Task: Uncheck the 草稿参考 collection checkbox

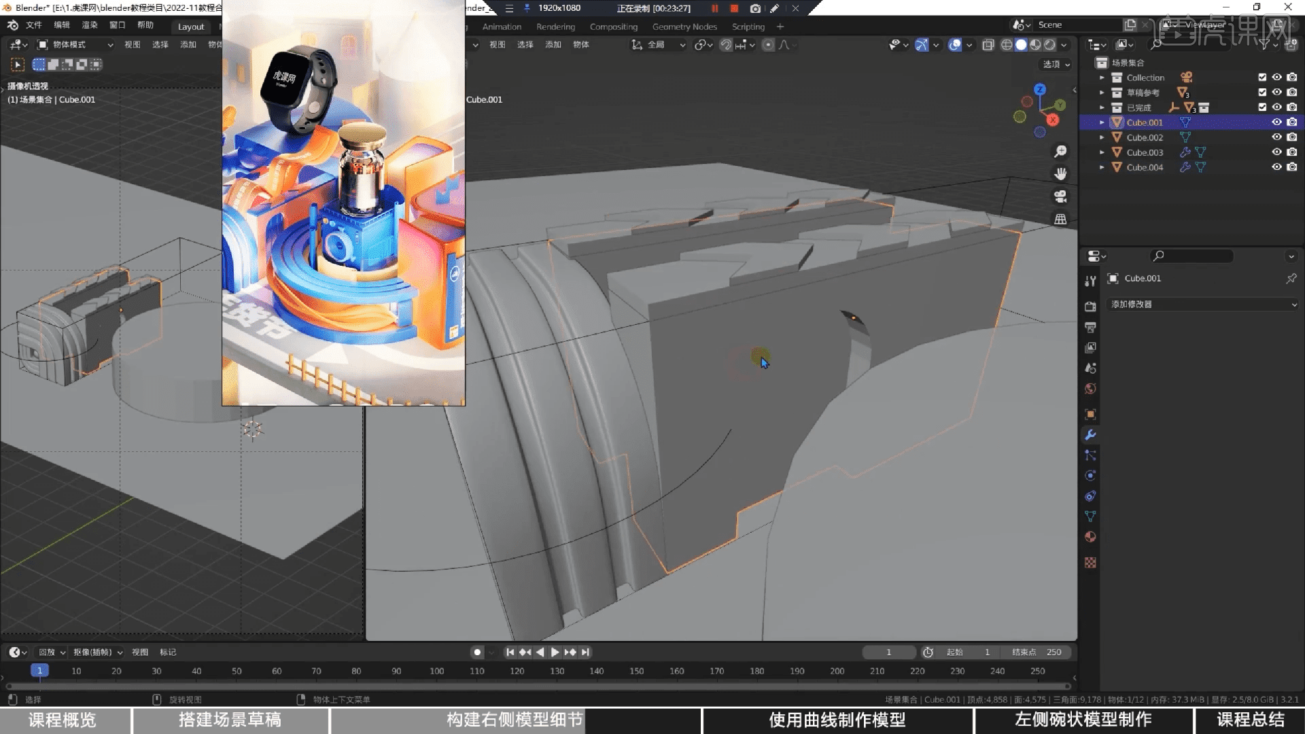Action: (1262, 92)
